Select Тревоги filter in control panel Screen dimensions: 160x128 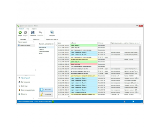click(x=41, y=49)
